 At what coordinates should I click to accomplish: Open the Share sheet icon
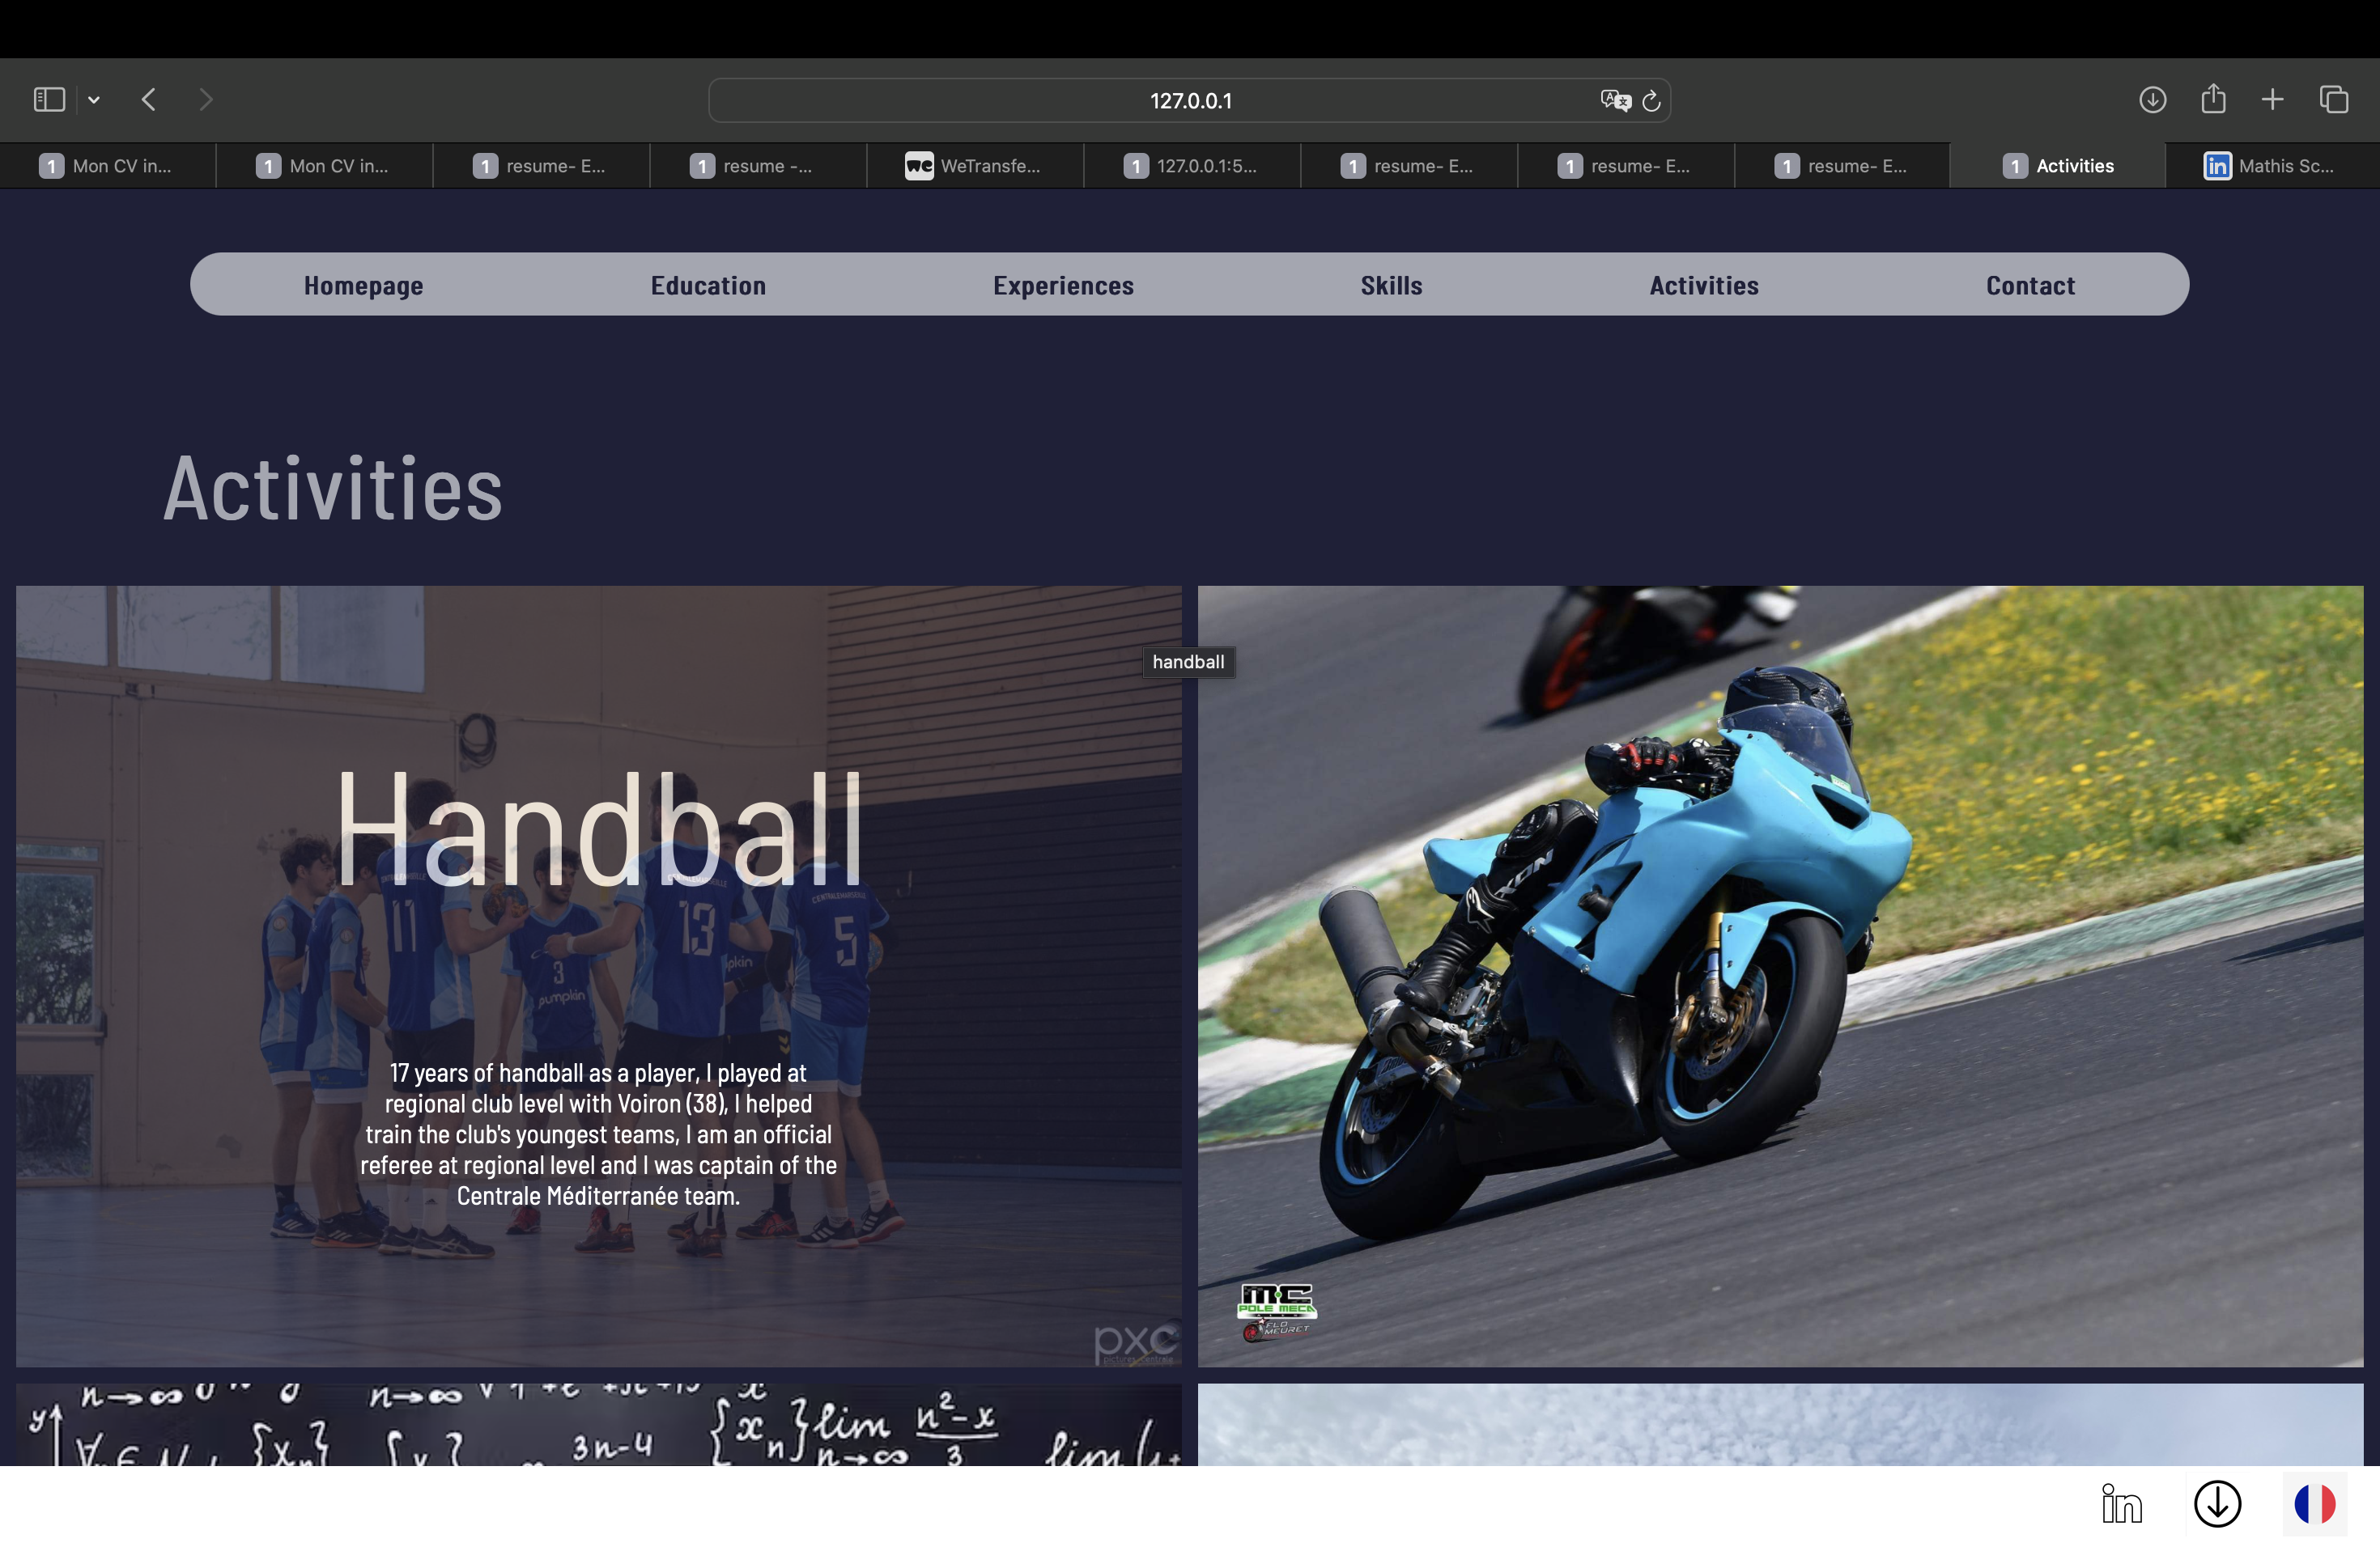(x=2213, y=99)
